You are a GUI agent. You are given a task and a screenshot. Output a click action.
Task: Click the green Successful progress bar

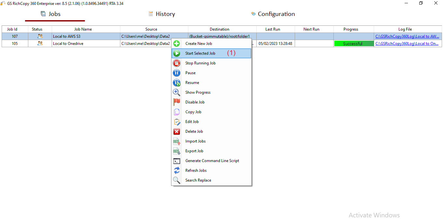tap(354, 44)
